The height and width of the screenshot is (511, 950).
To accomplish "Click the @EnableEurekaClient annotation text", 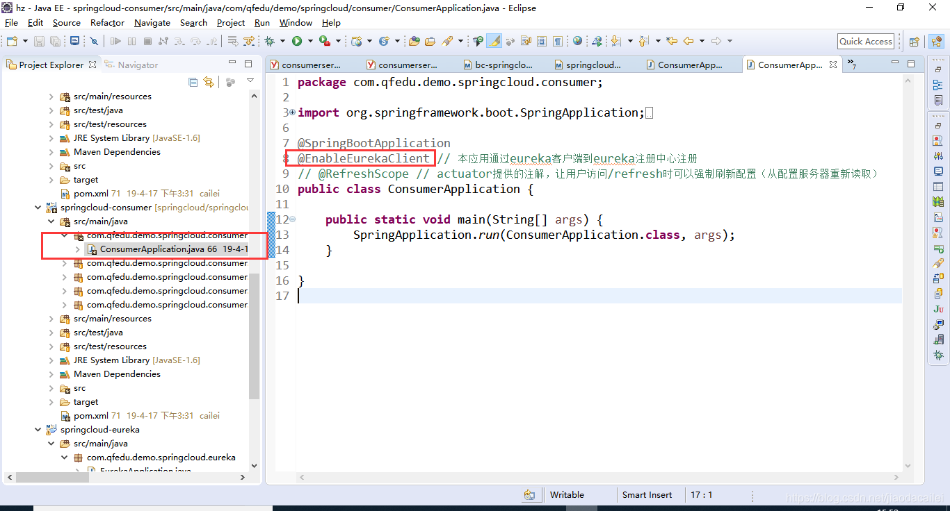I will point(364,158).
